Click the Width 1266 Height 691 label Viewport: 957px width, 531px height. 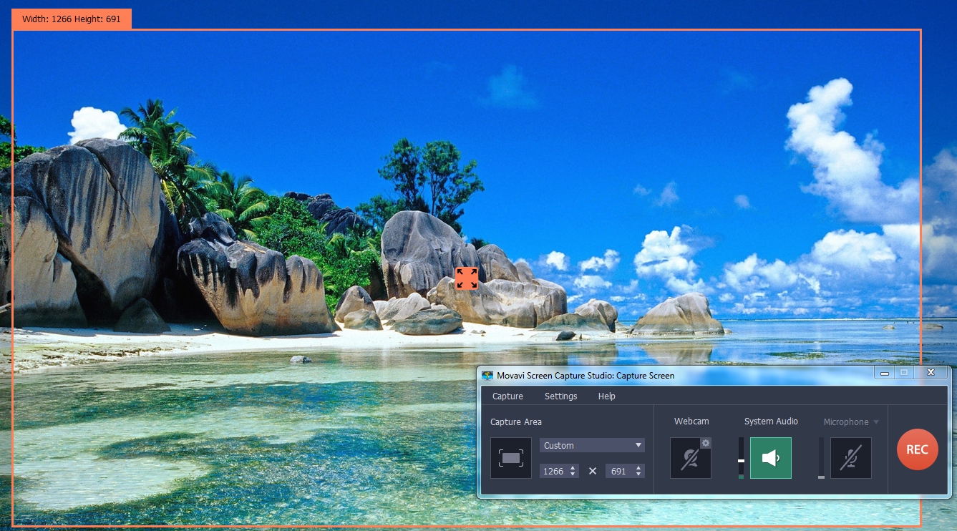click(x=72, y=19)
